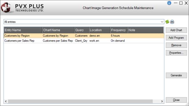Viewport: 189px width, 106px height.
Task: Click the PVX Plus logo
Action: pyautogui.click(x=22, y=8)
